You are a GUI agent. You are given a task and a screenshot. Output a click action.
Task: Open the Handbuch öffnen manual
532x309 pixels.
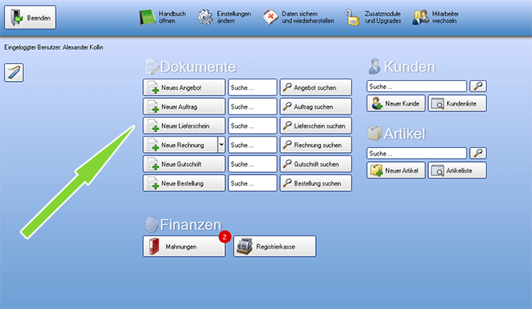tap(163, 17)
